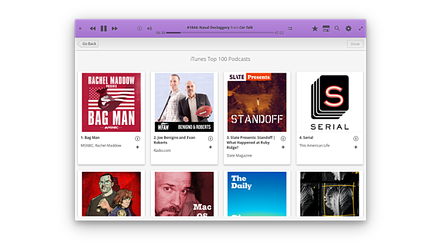Click the rewind button
441x248 pixels.
pos(93,28)
